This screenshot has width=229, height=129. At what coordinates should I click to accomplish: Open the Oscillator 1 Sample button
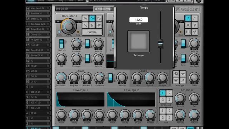coord(92,32)
